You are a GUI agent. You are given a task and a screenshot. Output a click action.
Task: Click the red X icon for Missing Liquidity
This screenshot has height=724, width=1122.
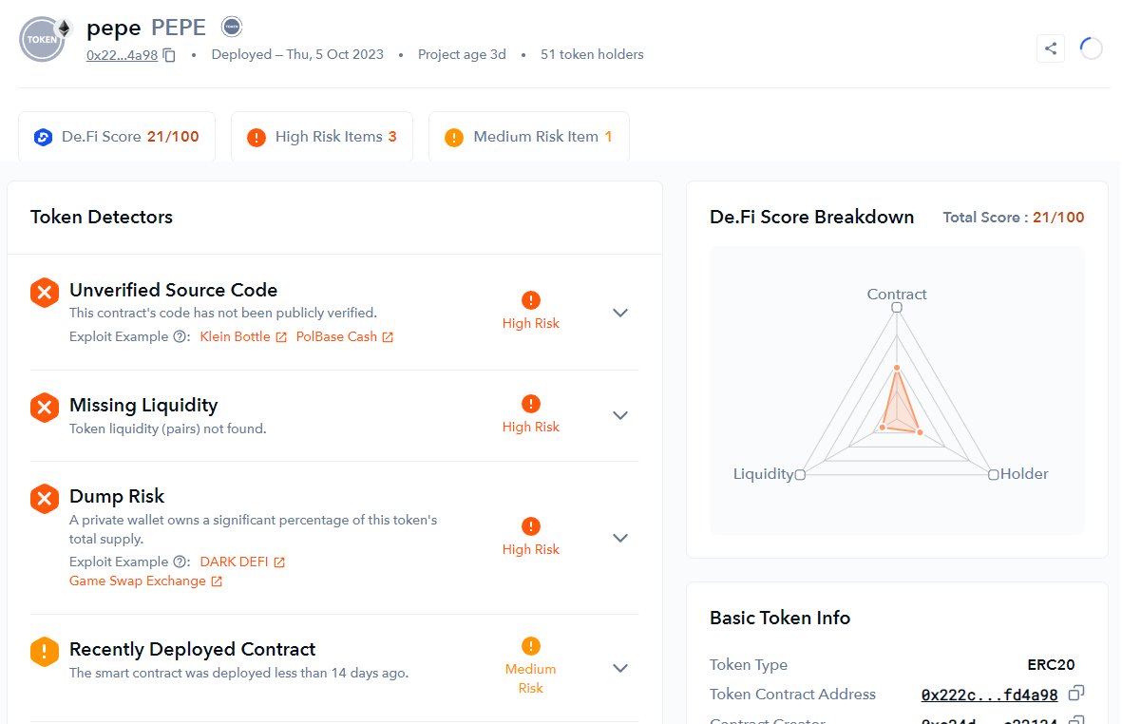(x=45, y=408)
